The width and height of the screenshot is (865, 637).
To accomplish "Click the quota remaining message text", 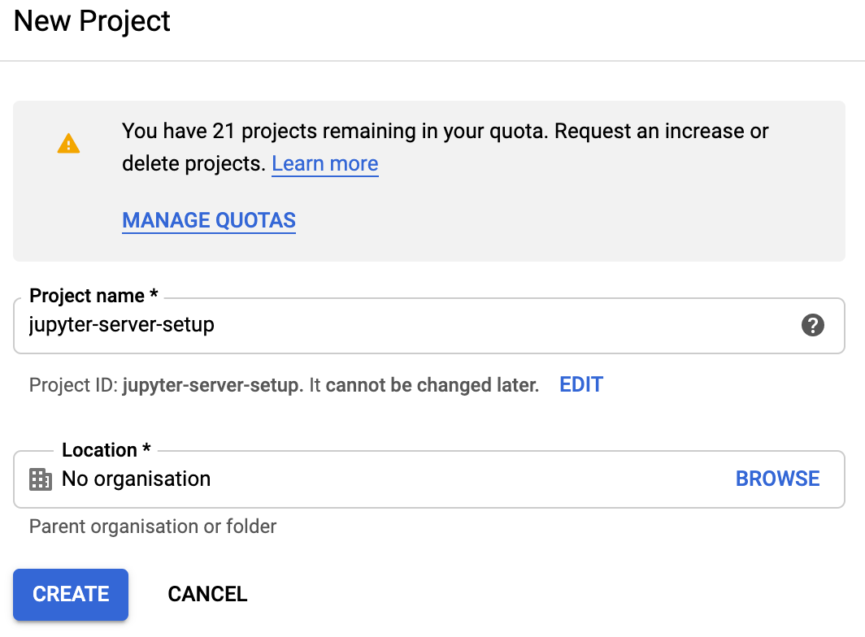I will pyautogui.click(x=445, y=132).
